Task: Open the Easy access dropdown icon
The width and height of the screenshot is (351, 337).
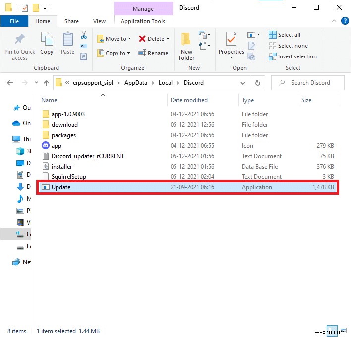Action: point(204,46)
